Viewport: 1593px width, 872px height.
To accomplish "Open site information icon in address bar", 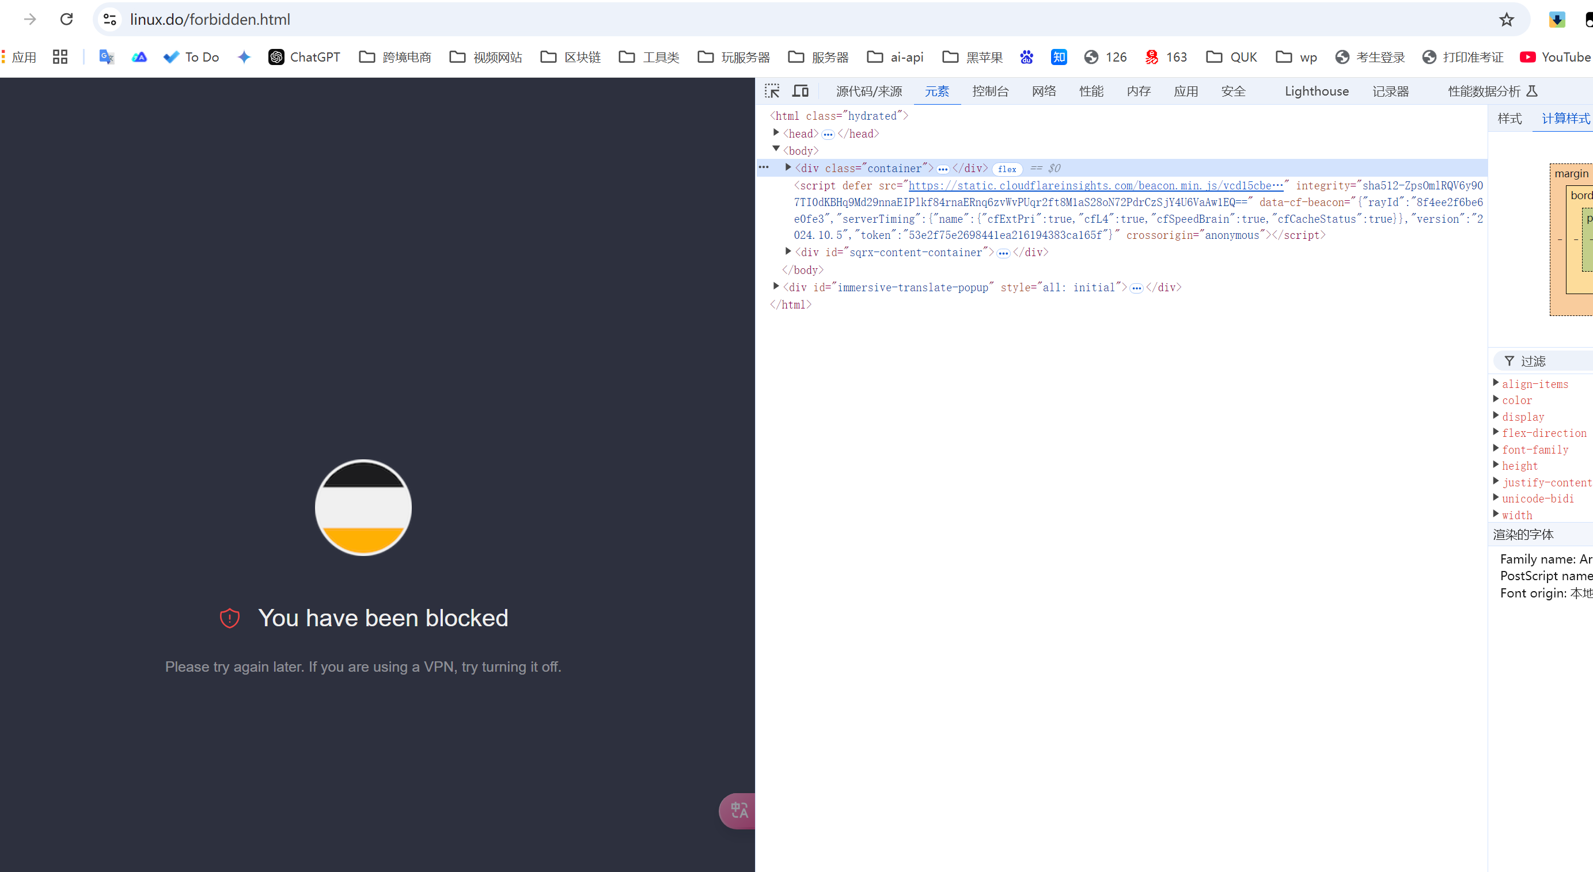I will [110, 19].
